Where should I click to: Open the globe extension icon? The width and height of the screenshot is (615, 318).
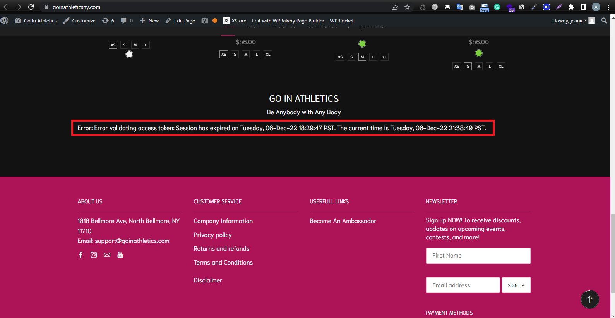point(435,7)
